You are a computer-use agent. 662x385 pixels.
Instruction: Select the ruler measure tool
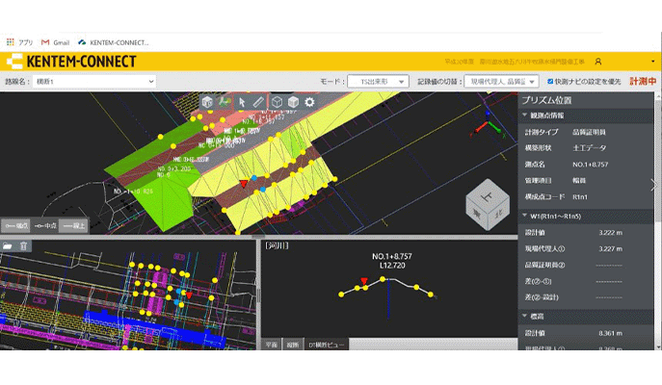pos(258,102)
